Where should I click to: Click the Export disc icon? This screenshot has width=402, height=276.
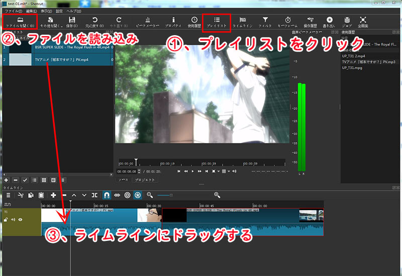point(330,20)
